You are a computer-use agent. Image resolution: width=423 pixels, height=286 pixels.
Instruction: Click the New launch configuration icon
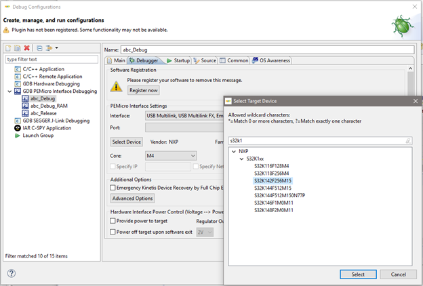8,48
